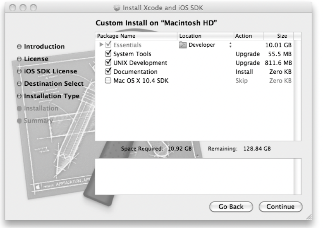Click the Installation Type bullet icon
This screenshot has height=228, width=323.
[19, 96]
